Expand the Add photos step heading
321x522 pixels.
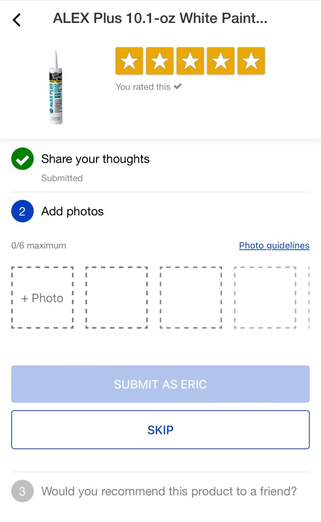coord(72,212)
